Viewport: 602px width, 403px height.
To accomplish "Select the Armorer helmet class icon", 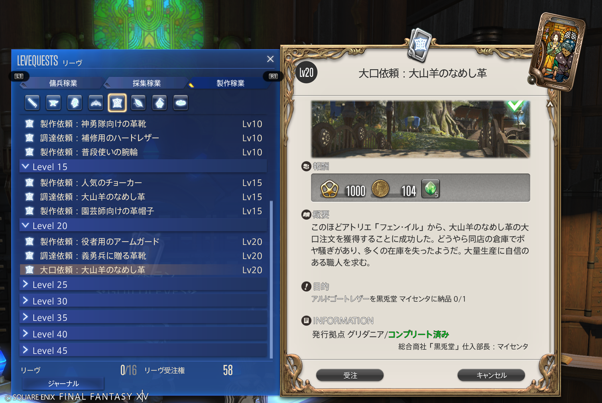I will (75, 103).
